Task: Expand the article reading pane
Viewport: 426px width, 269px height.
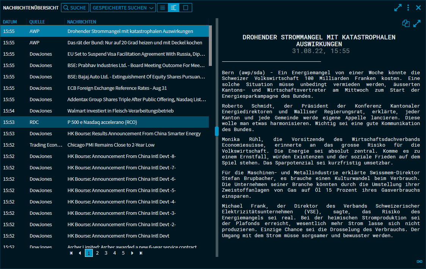Action: tap(417, 23)
